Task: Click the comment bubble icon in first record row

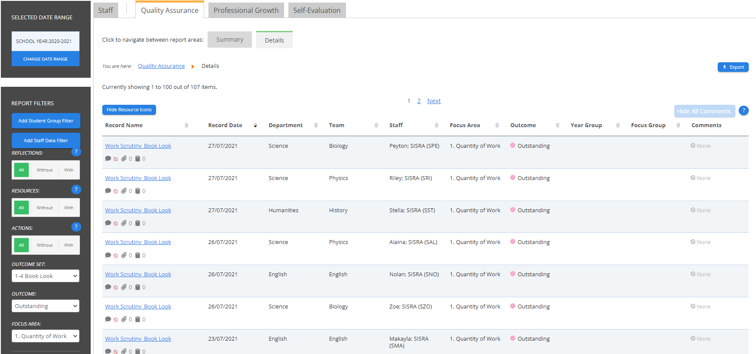Action: click(x=108, y=159)
